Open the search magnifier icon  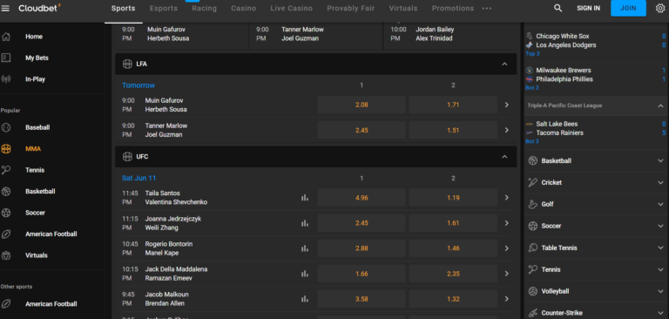[x=557, y=8]
